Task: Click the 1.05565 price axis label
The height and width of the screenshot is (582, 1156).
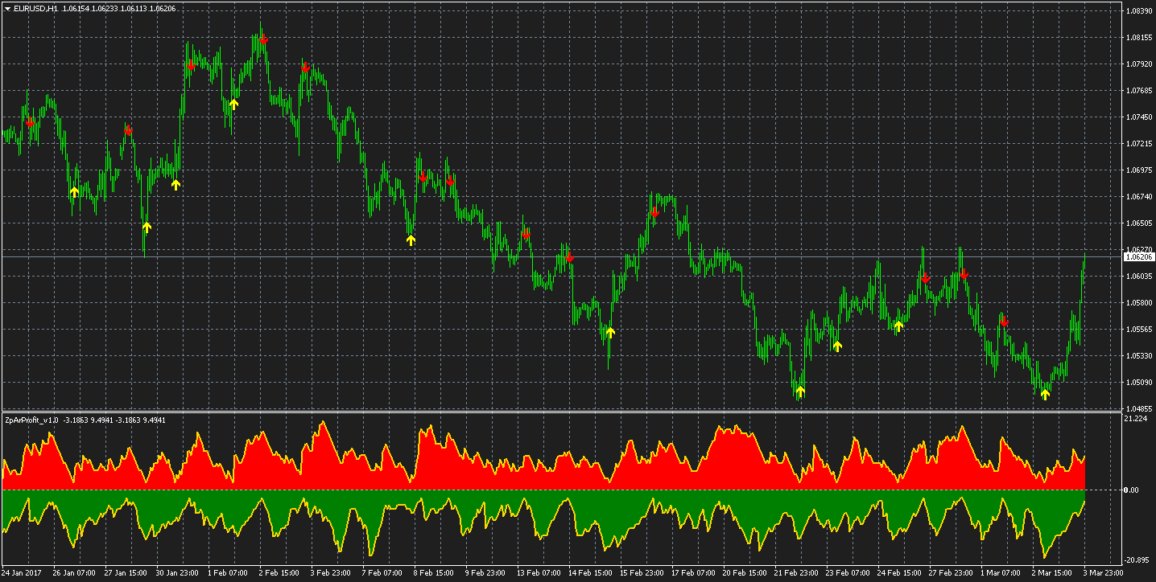Action: [x=1138, y=330]
